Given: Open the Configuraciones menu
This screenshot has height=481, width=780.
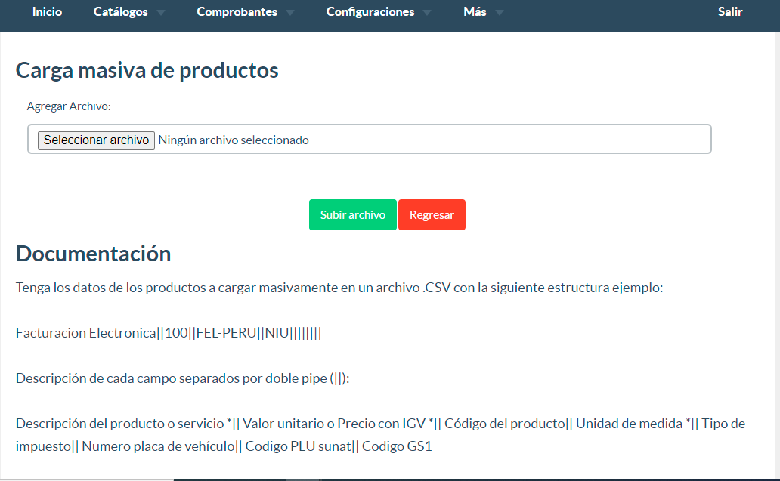Looking at the screenshot, I should tap(370, 12).
